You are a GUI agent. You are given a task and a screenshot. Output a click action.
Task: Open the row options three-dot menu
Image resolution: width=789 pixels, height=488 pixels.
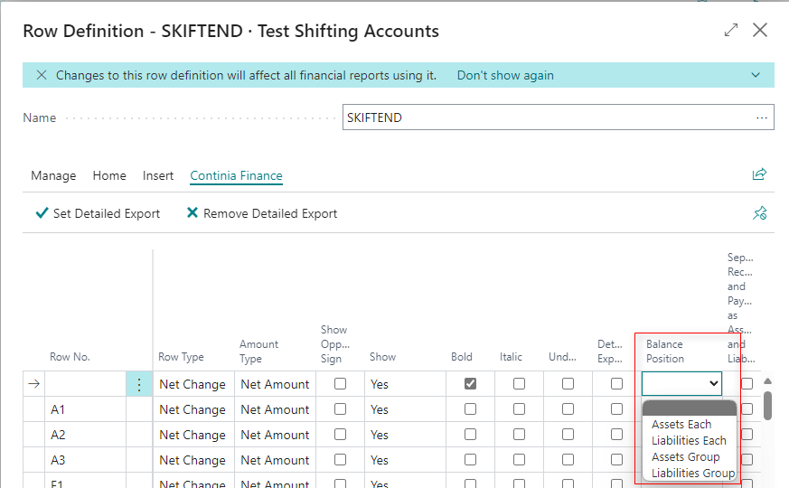click(x=138, y=384)
